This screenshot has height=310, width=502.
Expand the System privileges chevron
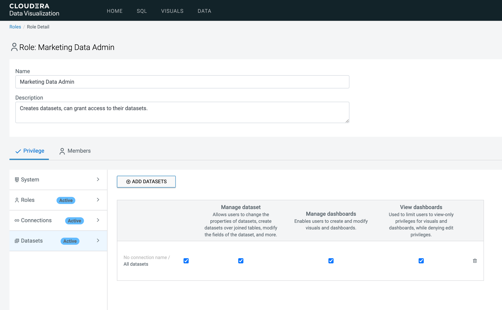click(x=98, y=179)
